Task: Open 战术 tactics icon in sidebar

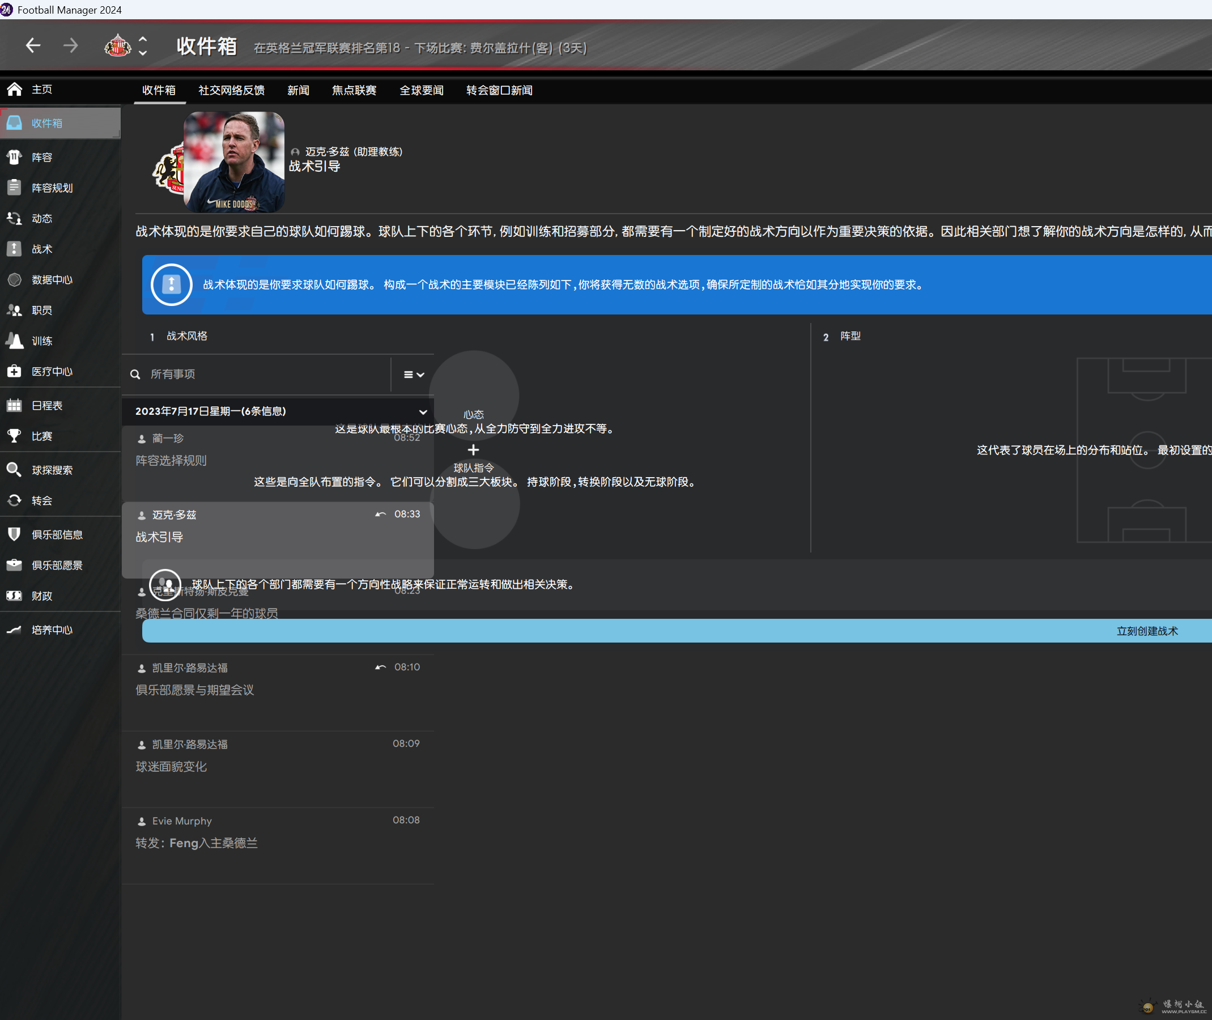Action: click(15, 249)
